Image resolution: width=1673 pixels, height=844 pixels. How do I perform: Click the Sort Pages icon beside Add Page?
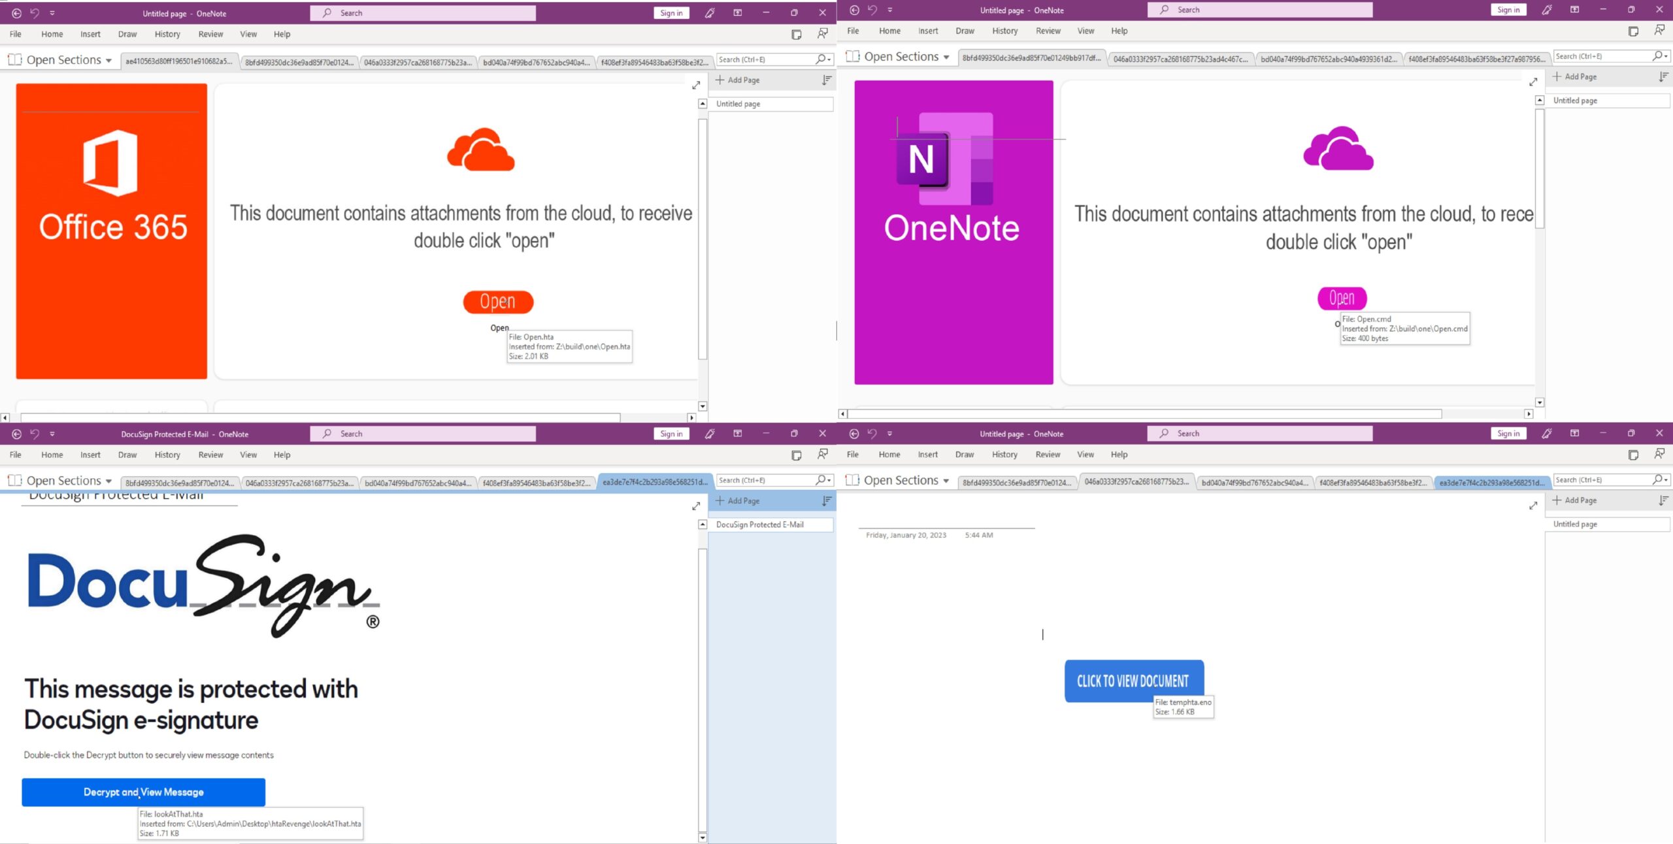pyautogui.click(x=826, y=80)
